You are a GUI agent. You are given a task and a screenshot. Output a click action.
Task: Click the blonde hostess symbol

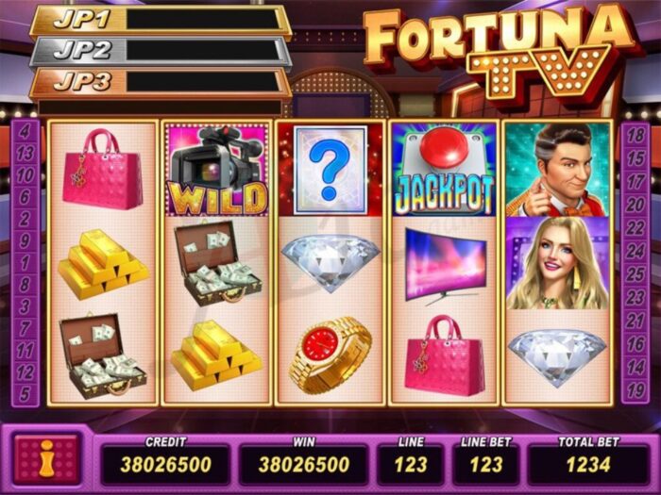(558, 263)
